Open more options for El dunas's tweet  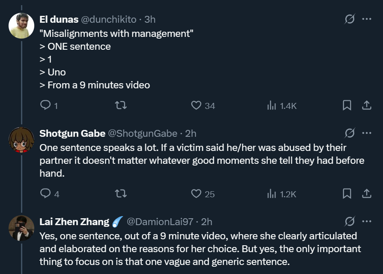coord(367,19)
